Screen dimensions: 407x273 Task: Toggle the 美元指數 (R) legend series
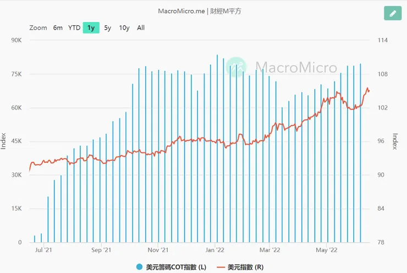240,267
